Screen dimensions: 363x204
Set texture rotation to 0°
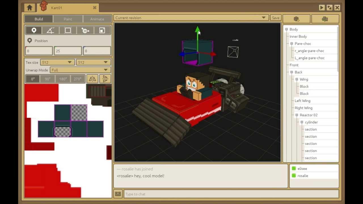pyautogui.click(x=33, y=79)
